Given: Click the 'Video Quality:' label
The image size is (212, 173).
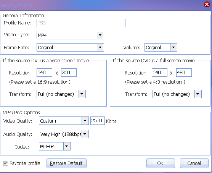Looking at the screenshot, I should click(18, 121).
